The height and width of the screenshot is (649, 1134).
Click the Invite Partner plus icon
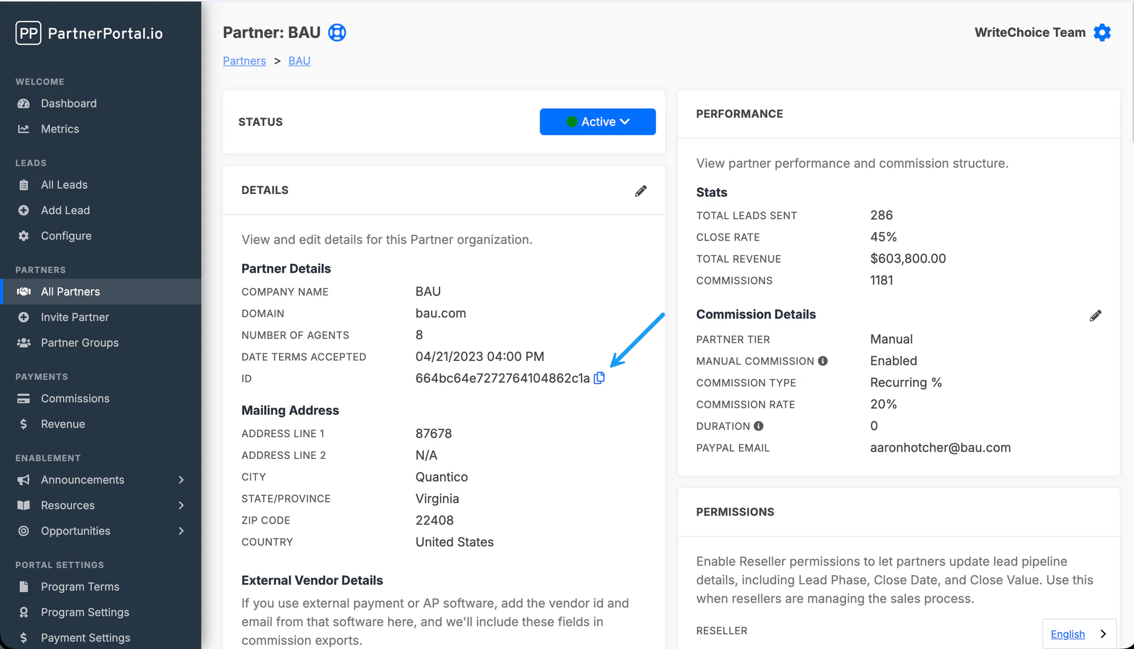[x=24, y=317]
